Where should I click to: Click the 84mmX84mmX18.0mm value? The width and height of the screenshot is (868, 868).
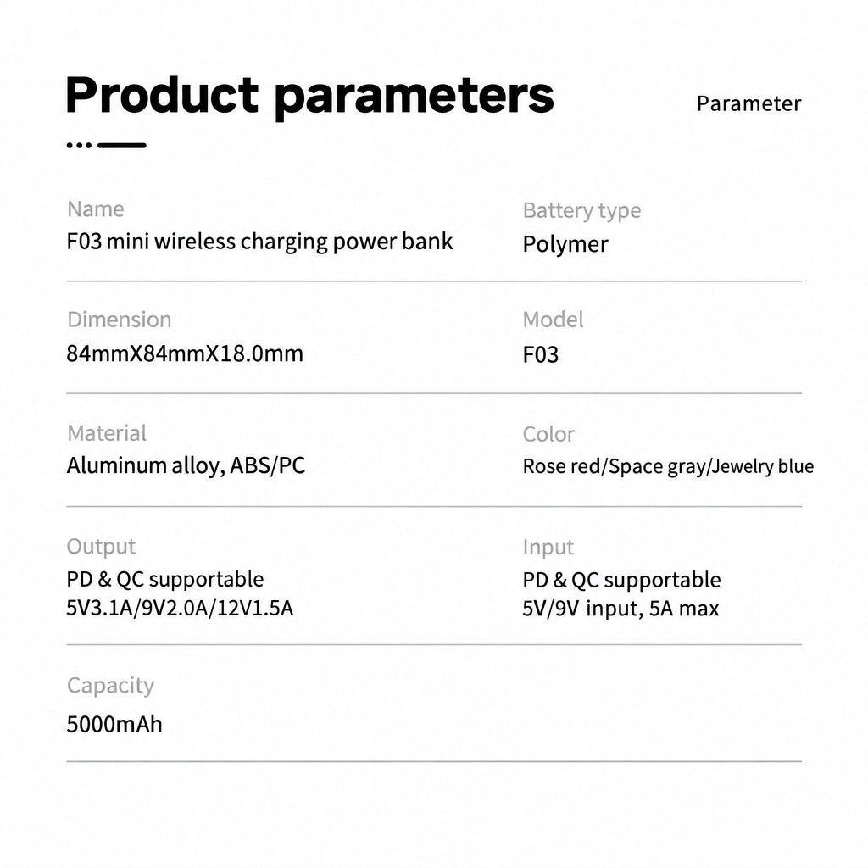pyautogui.click(x=185, y=353)
